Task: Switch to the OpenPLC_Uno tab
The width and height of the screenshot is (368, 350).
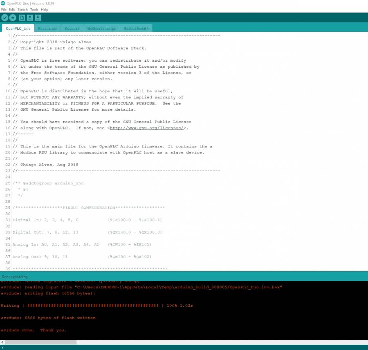Action: point(18,29)
